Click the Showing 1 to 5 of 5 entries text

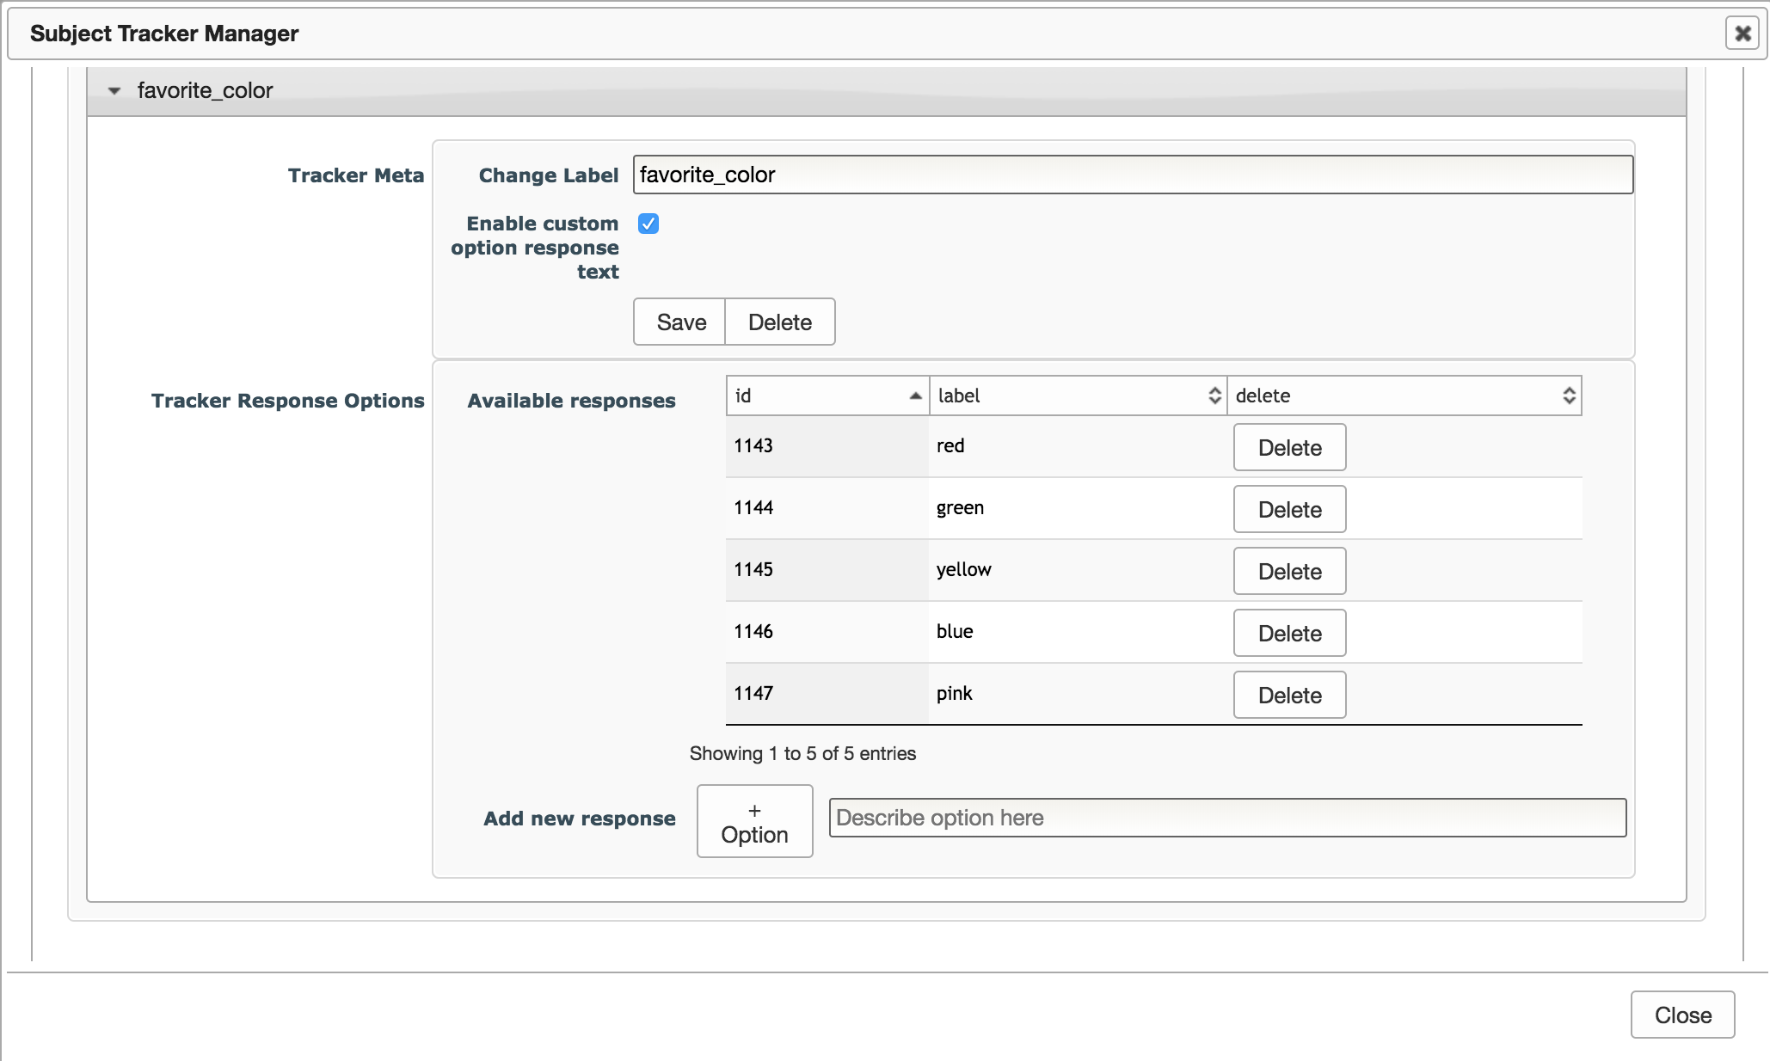(x=802, y=754)
